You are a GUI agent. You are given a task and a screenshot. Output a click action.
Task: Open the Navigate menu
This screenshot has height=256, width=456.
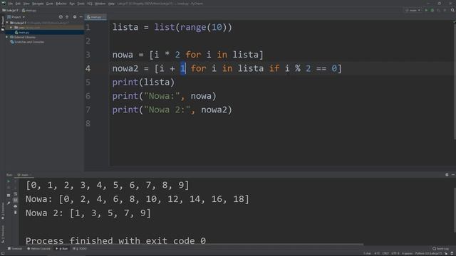(x=38, y=4)
